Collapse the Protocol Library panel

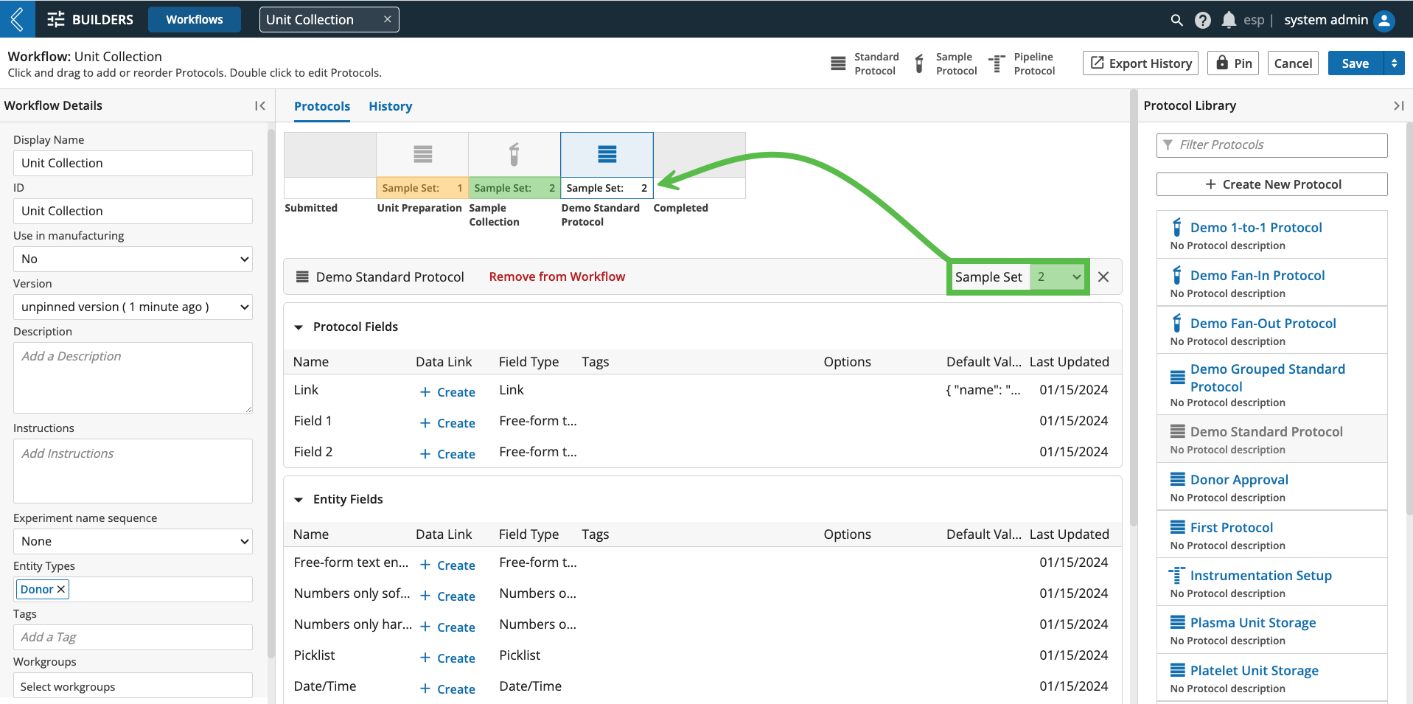1398,105
